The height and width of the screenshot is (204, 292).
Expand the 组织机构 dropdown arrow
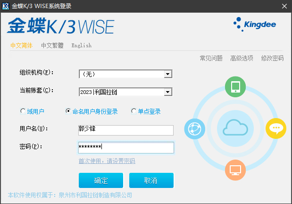click(x=167, y=74)
